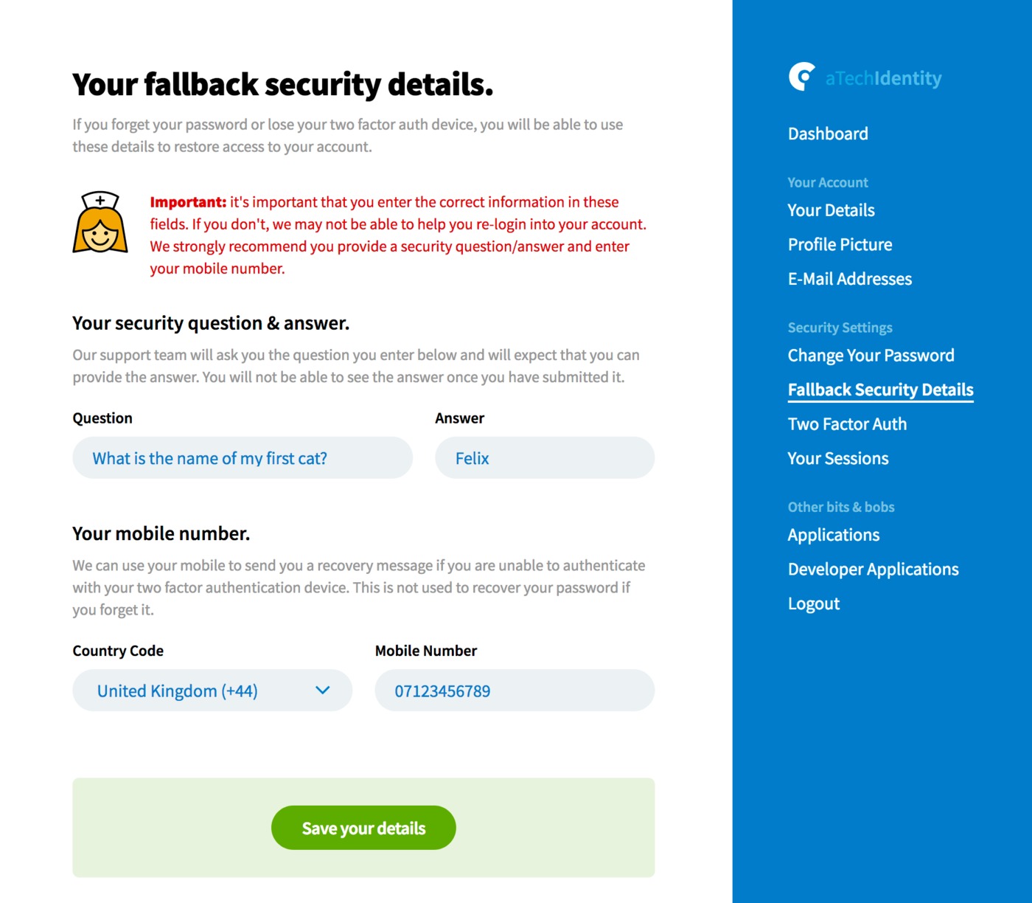The height and width of the screenshot is (903, 1032).
Task: Click the Mobile Number field
Action: [x=514, y=691]
